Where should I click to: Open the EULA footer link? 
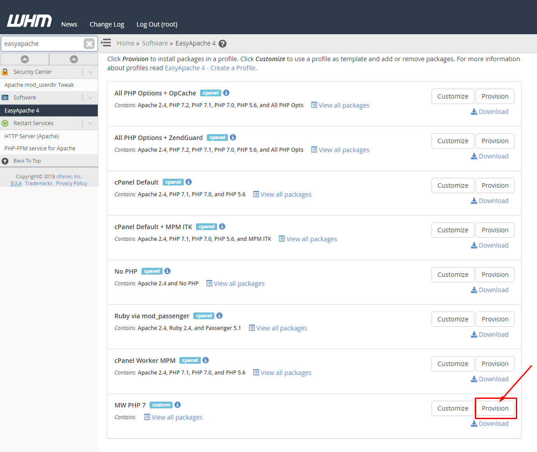(16, 183)
